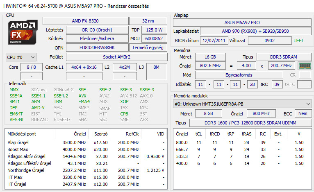Click the Socket AM3r2 field
This screenshot has height=192, width=314.
coord(116,57)
